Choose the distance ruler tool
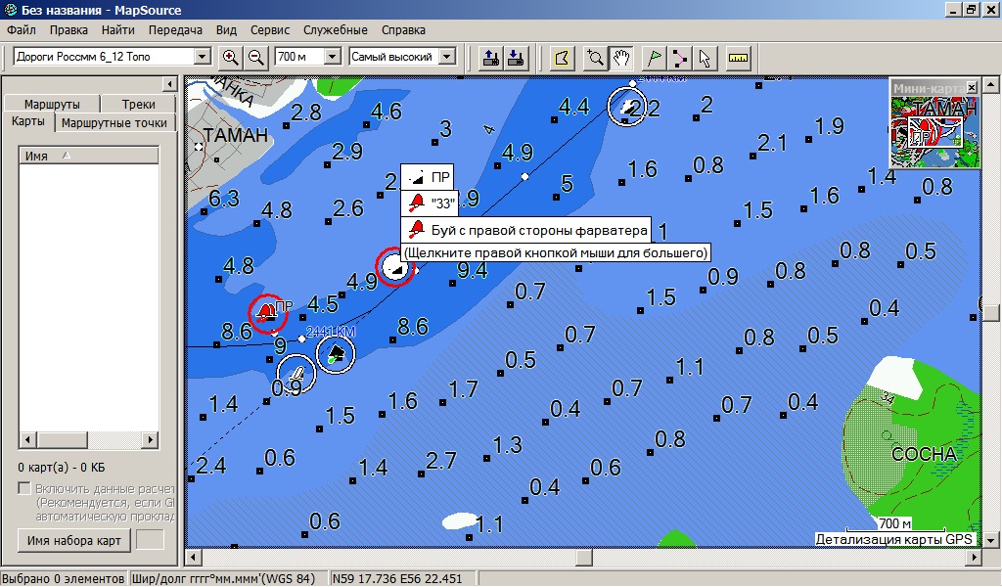 coord(738,58)
